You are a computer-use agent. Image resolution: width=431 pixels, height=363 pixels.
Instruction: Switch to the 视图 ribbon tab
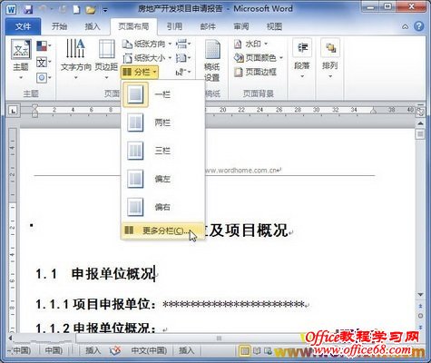click(x=274, y=26)
